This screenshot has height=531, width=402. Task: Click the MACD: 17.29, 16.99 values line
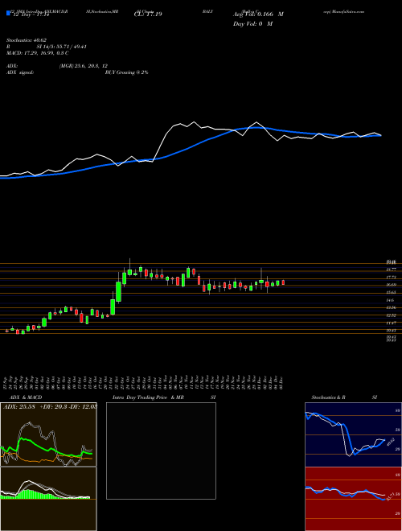coord(38,52)
